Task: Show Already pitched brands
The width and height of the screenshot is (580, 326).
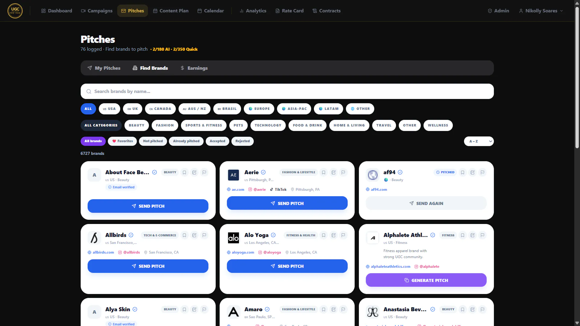Action: [x=186, y=141]
